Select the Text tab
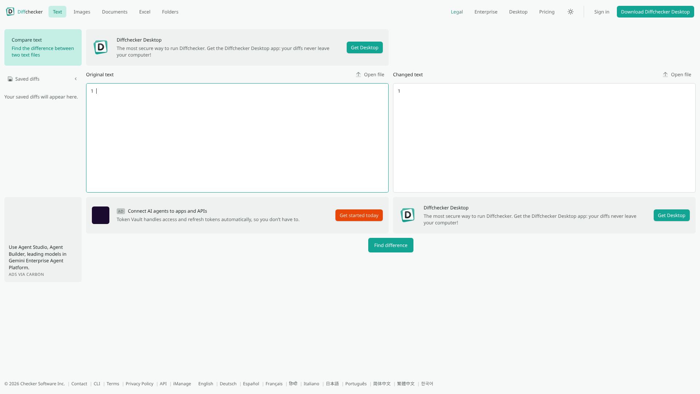This screenshot has width=700, height=394. click(x=57, y=12)
